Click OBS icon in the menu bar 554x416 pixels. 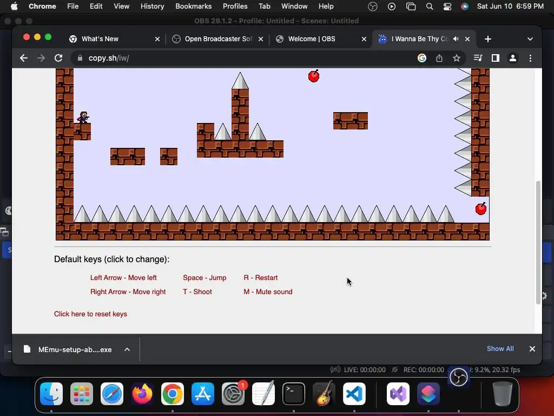coord(373,6)
